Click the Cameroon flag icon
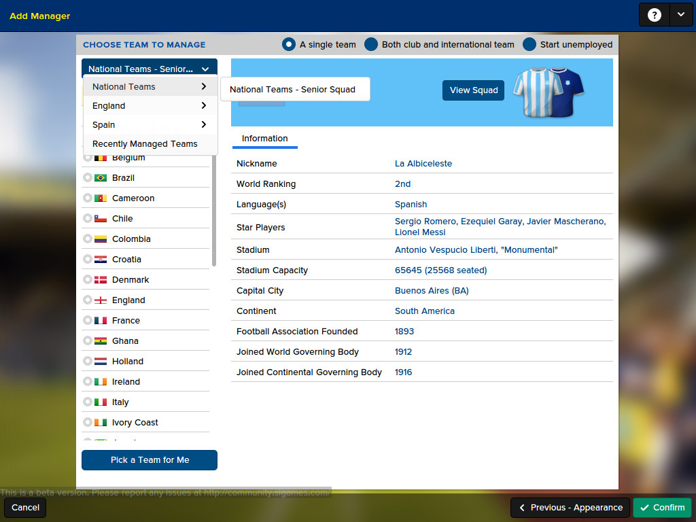 101,198
